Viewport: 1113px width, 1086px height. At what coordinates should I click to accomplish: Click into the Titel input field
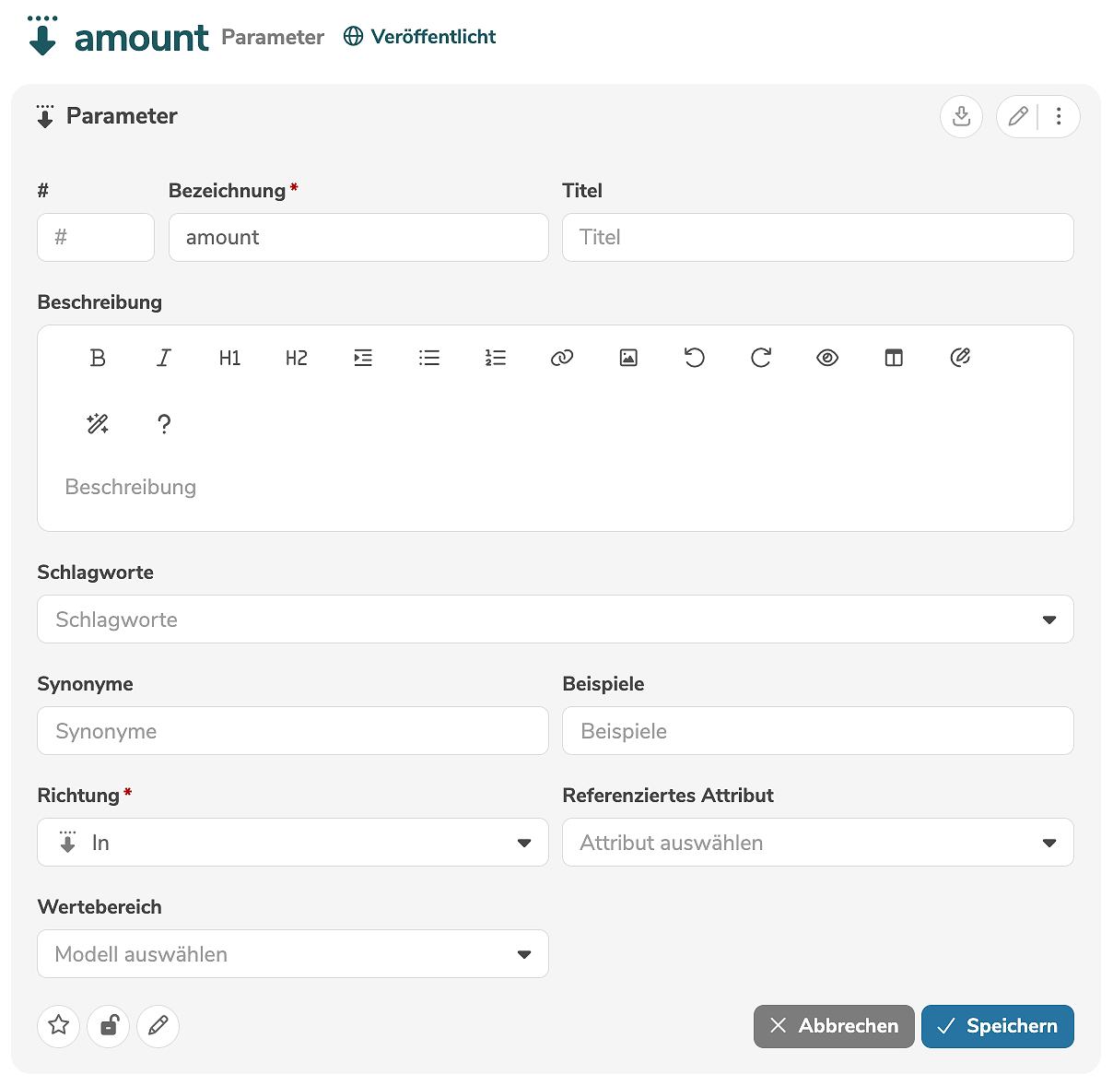[x=817, y=238]
